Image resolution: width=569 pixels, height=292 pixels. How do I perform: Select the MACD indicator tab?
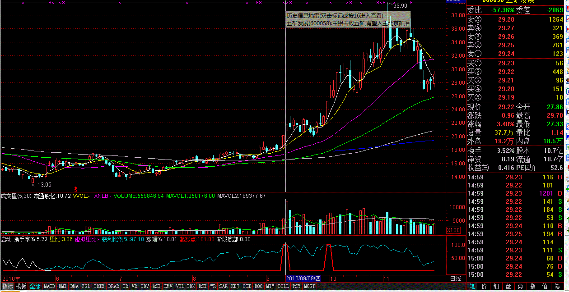50,286
